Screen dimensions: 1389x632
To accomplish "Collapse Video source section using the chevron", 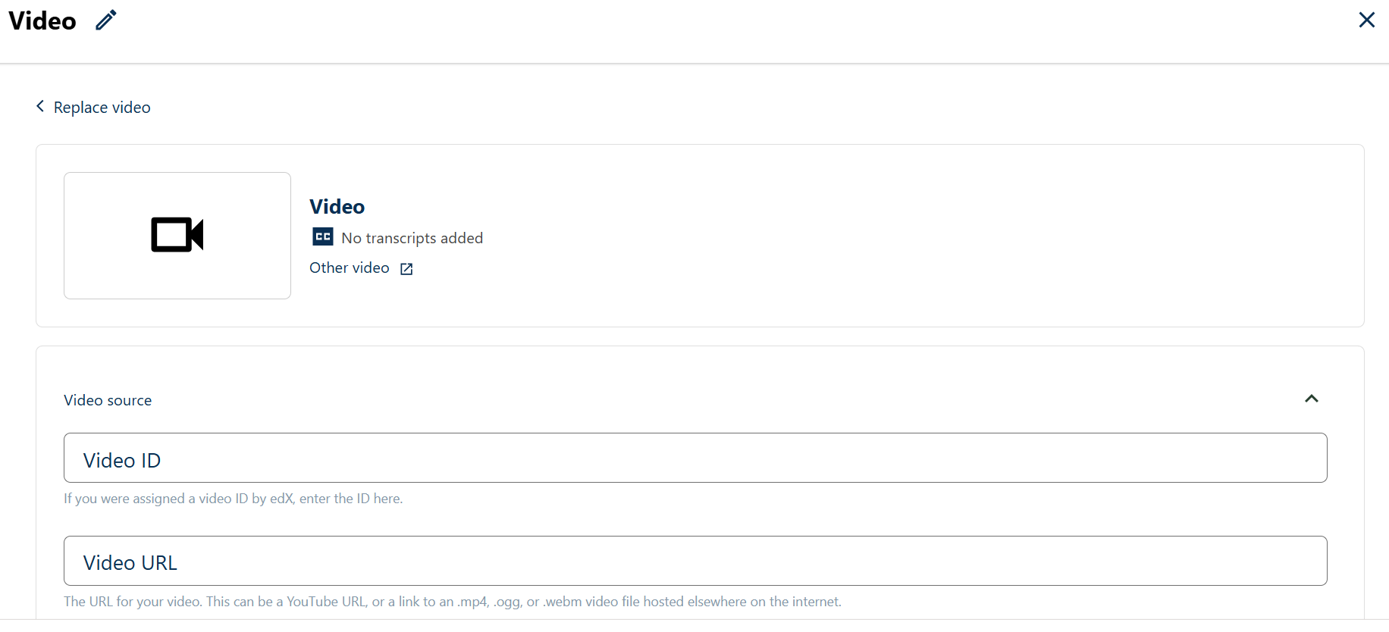I will click(1312, 399).
